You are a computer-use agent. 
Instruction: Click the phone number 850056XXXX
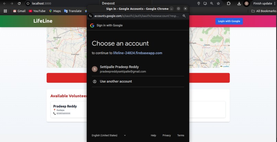point(63,113)
